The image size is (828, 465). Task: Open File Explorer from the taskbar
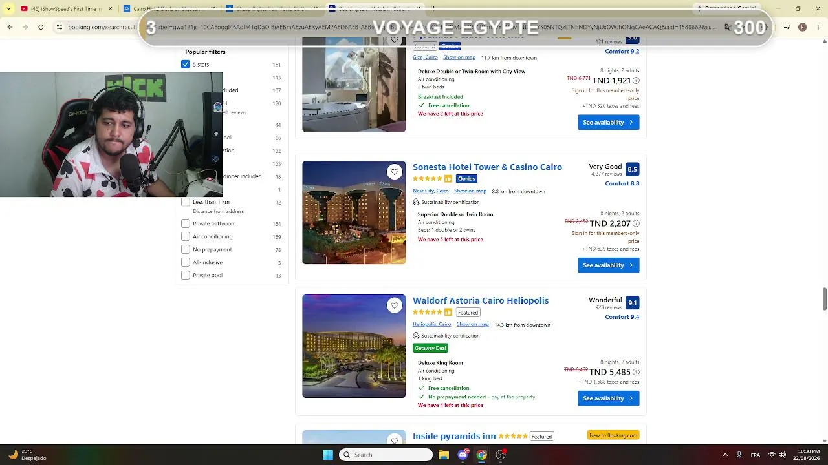pos(444,455)
